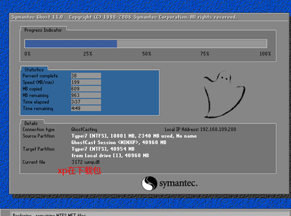Click the 'MB copied' label

[32, 89]
